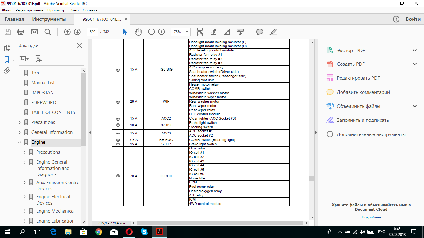The height and width of the screenshot is (238, 424).
Task: Click the document vertical scrollbar thumb
Action: point(312,178)
